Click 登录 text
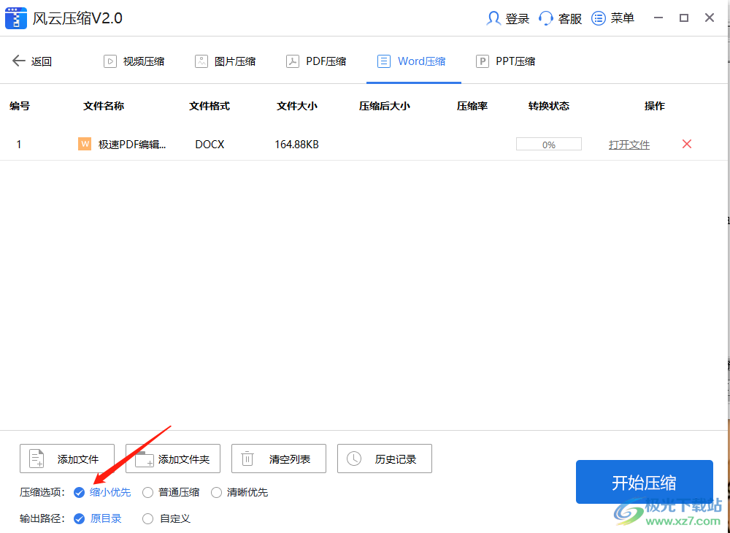730x533 pixels. (x=518, y=19)
